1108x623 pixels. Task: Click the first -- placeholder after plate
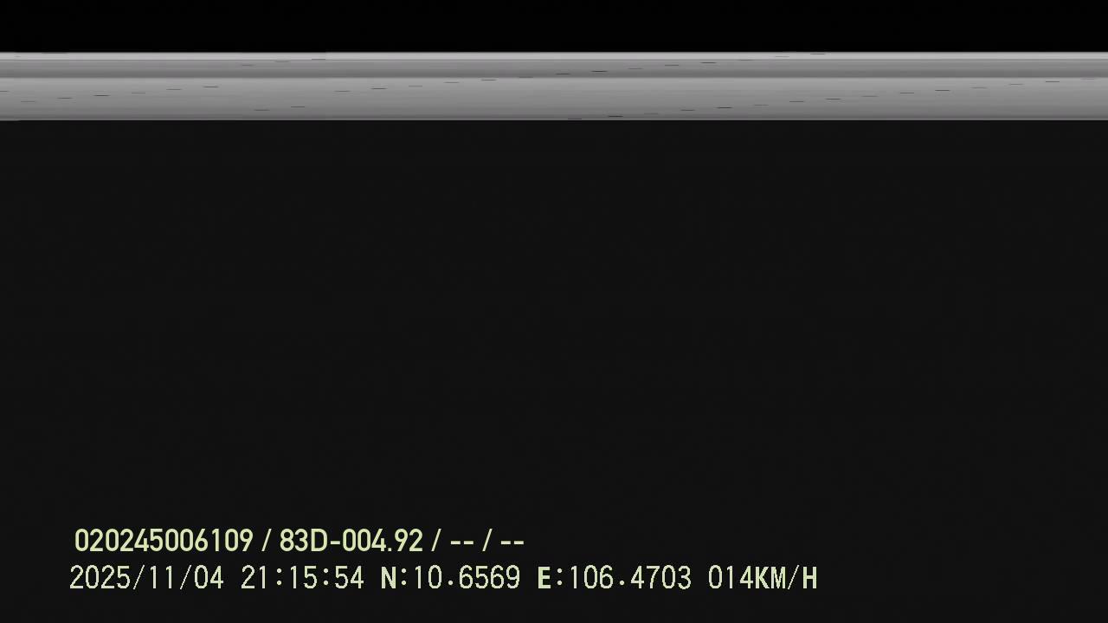coord(462,543)
